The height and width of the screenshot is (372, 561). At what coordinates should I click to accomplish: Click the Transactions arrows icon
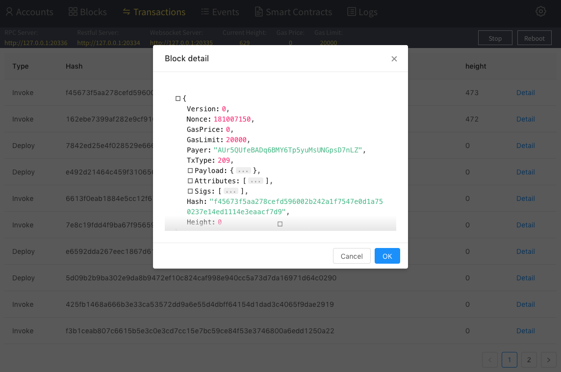127,12
